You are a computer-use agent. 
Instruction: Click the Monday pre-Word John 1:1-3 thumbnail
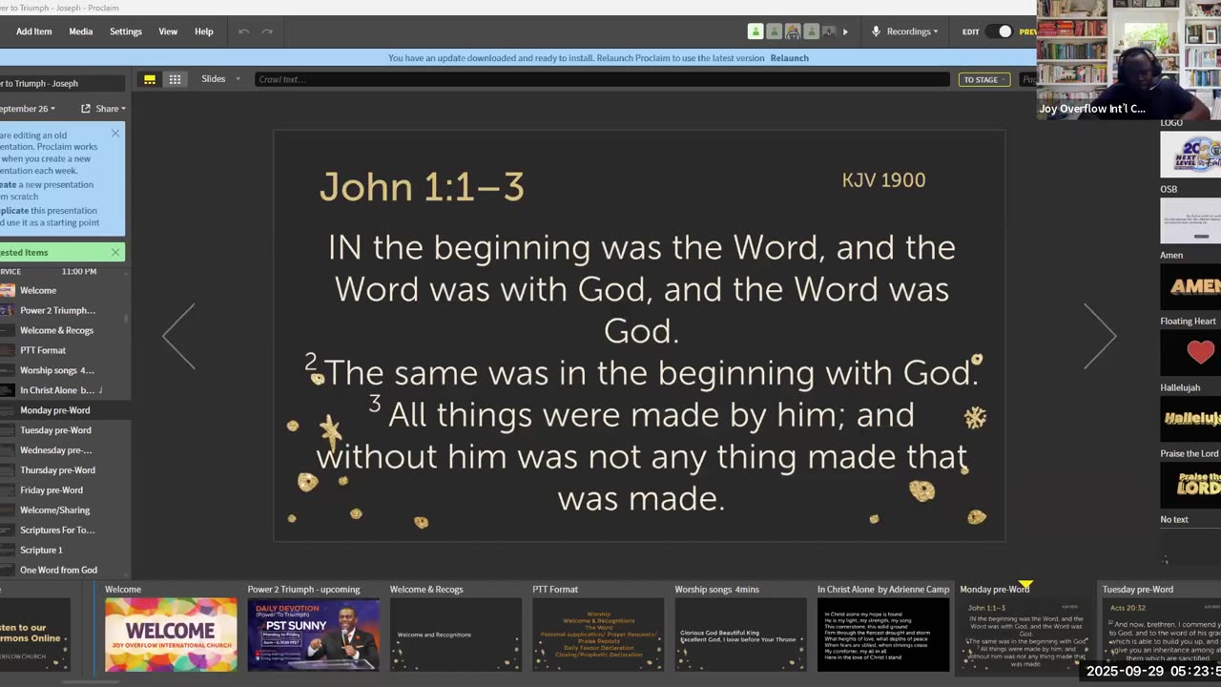point(1025,635)
